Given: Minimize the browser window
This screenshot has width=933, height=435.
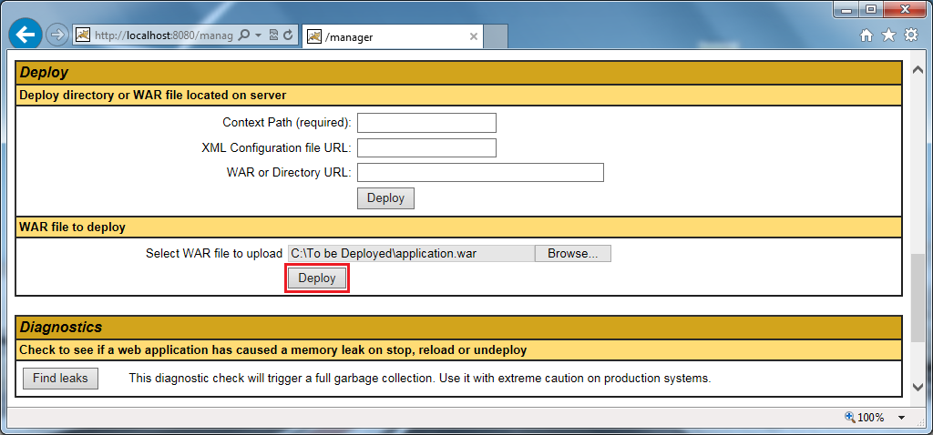Looking at the screenshot, I should 847,9.
